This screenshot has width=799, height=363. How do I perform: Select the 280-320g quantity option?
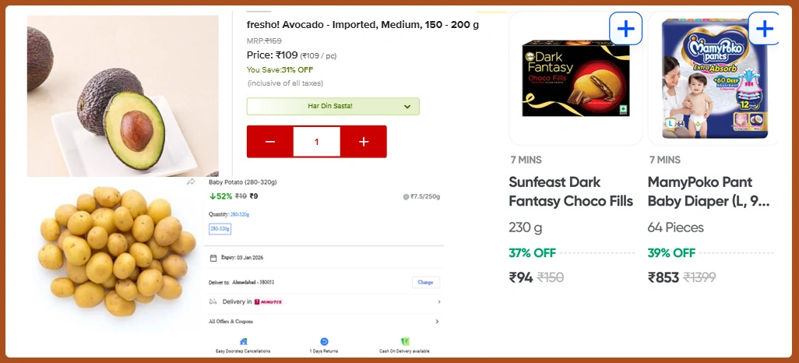pos(220,229)
